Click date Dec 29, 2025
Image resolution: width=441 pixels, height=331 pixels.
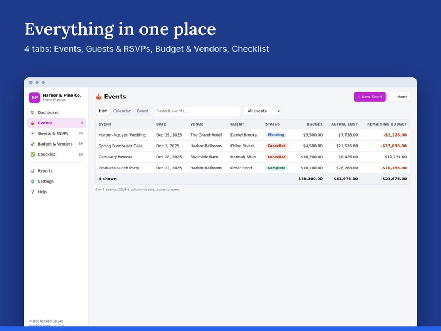169,135
